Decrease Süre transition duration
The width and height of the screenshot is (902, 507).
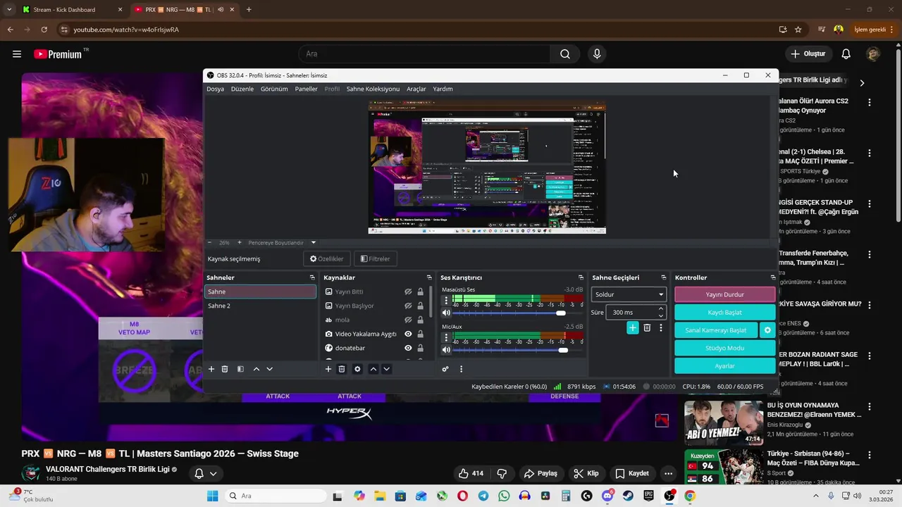point(660,315)
